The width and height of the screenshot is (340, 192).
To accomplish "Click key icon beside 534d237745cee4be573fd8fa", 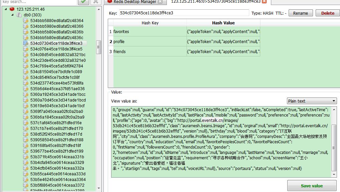I will click(26, 83).
